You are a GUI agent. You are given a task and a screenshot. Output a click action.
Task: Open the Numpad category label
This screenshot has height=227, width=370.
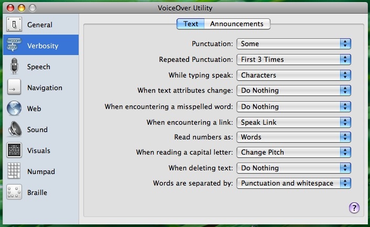pyautogui.click(x=41, y=171)
